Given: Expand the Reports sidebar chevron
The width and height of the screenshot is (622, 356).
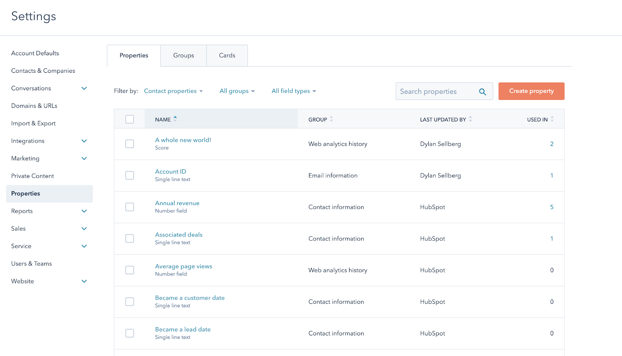Looking at the screenshot, I should coord(84,211).
